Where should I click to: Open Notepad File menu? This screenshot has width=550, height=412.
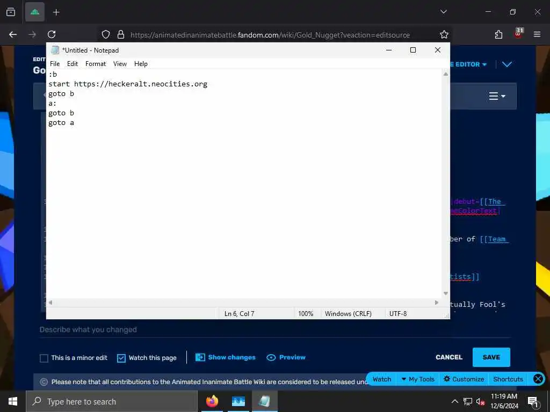click(55, 64)
